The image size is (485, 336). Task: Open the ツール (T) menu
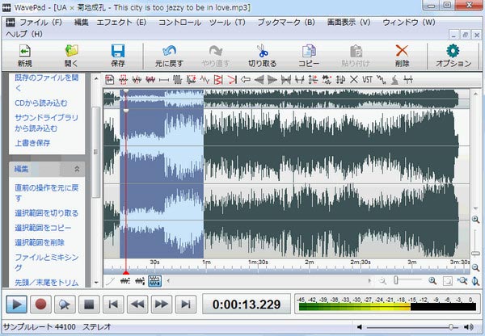point(227,23)
